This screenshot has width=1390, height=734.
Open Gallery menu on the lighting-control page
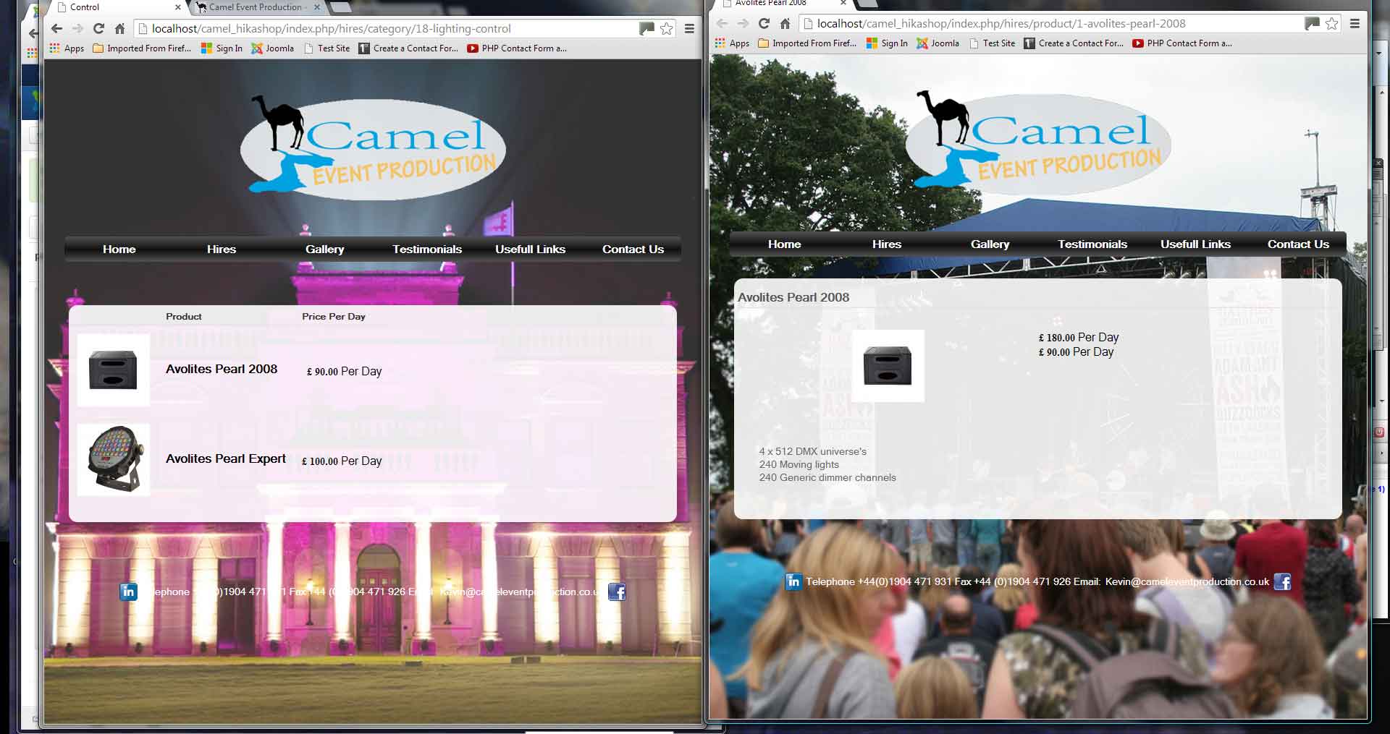point(324,249)
